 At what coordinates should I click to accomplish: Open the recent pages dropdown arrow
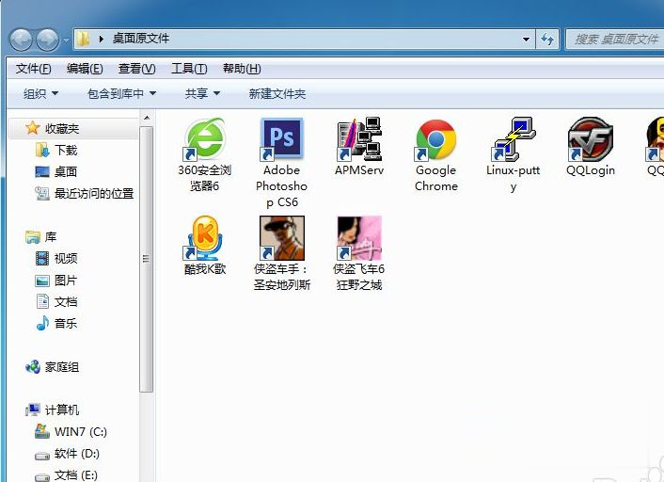(x=66, y=40)
